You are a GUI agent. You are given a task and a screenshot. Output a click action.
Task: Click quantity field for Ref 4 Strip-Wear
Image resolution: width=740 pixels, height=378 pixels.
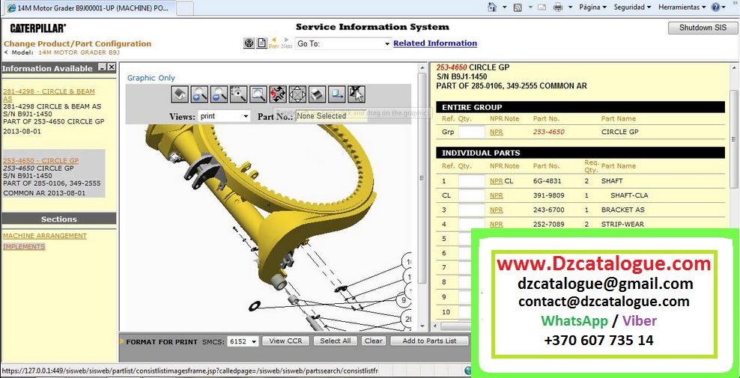tap(472, 224)
